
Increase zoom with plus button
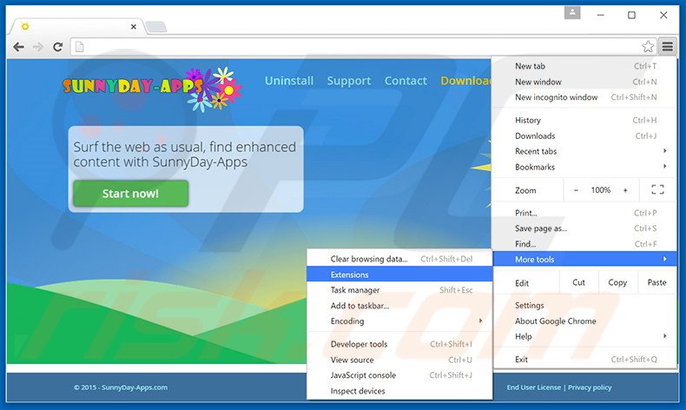(x=625, y=190)
